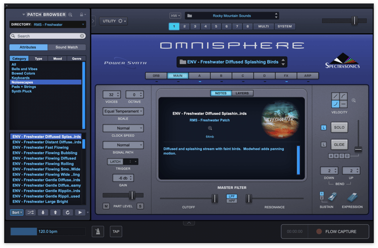The width and height of the screenshot is (378, 248).
Task: Open the Trigger mode dropdown
Action: (x=131, y=161)
